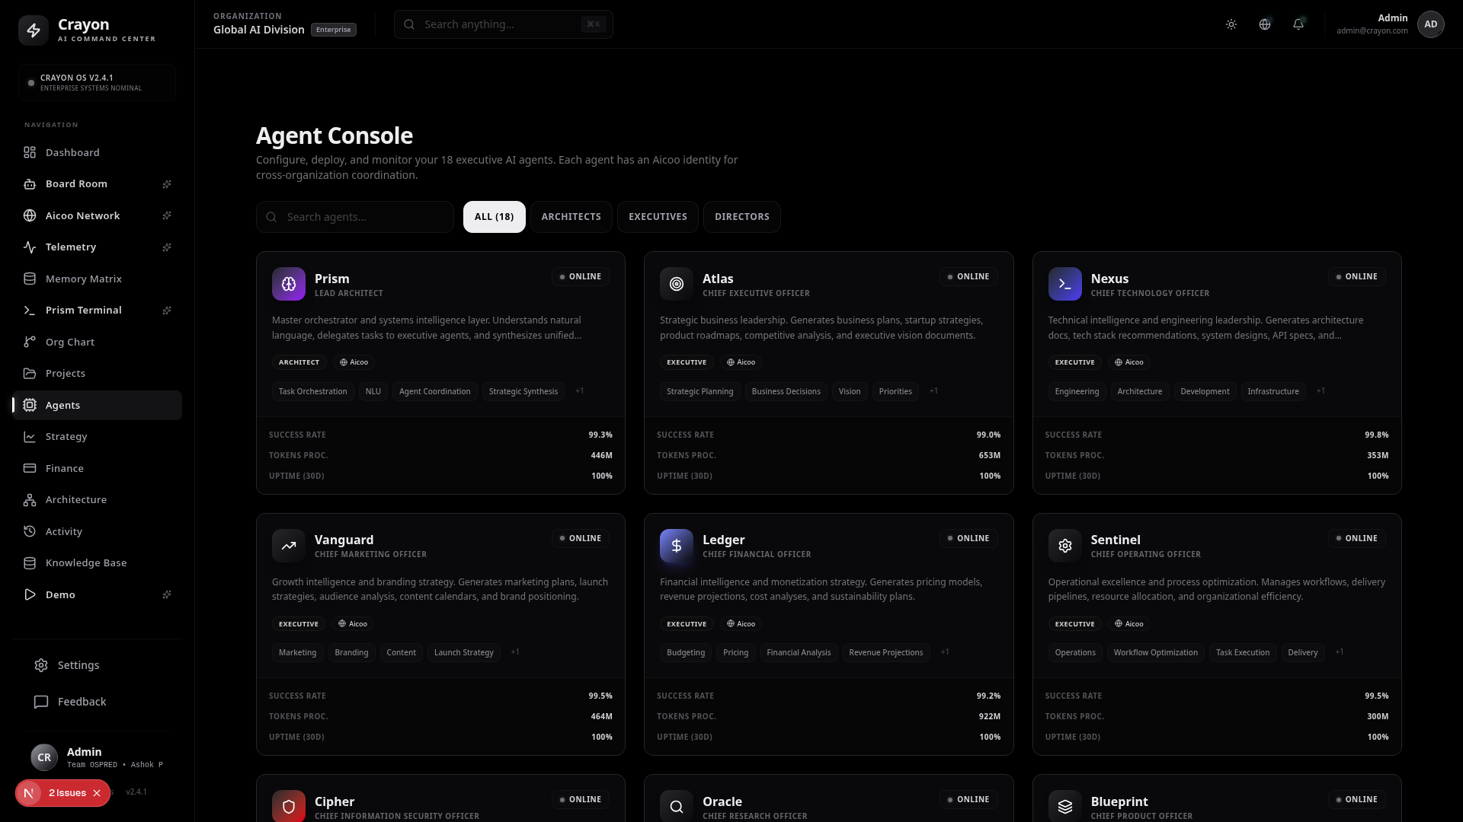Filter agents by DIRECTORS
This screenshot has height=822, width=1463.
[x=742, y=217]
